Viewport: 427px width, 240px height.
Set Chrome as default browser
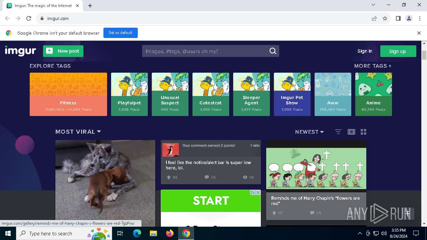120,33
